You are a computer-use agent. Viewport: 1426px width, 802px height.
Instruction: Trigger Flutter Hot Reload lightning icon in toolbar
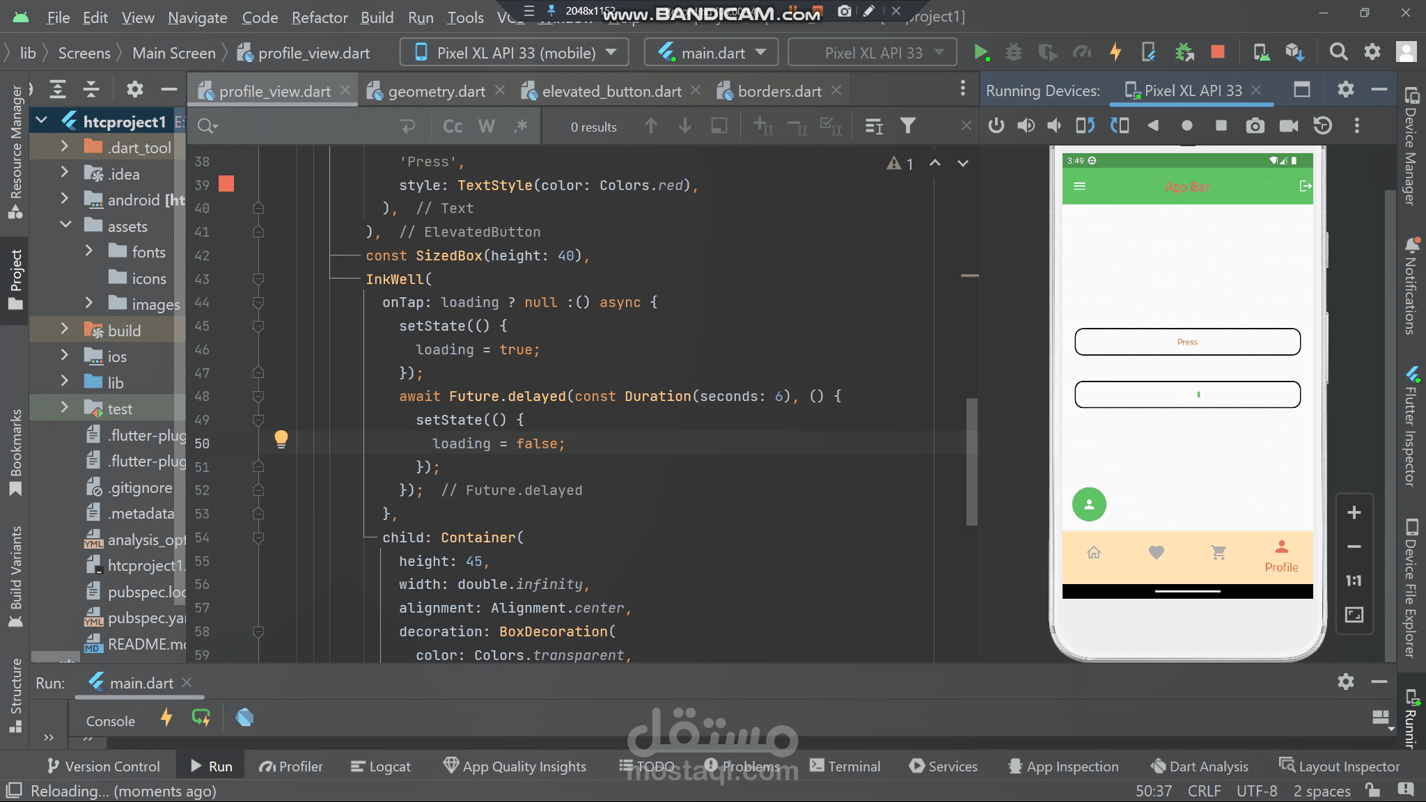(x=1115, y=52)
